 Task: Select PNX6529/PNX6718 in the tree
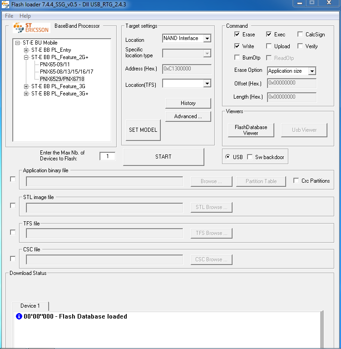point(62,79)
